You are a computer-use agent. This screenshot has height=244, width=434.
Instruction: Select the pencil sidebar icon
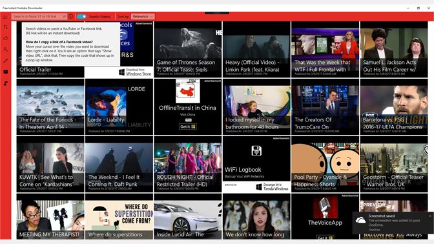tap(5, 61)
